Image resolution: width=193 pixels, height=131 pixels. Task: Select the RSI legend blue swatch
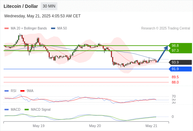click(x=7, y=91)
